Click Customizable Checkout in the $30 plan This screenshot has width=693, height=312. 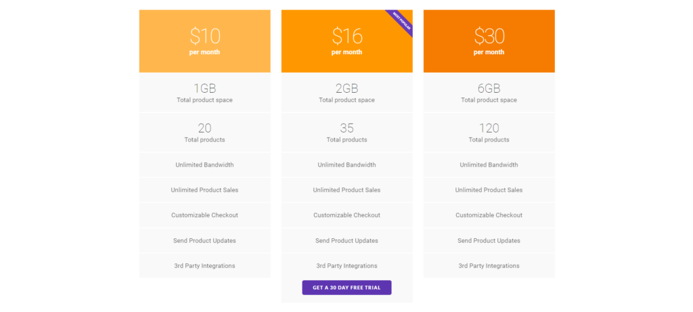coord(489,215)
